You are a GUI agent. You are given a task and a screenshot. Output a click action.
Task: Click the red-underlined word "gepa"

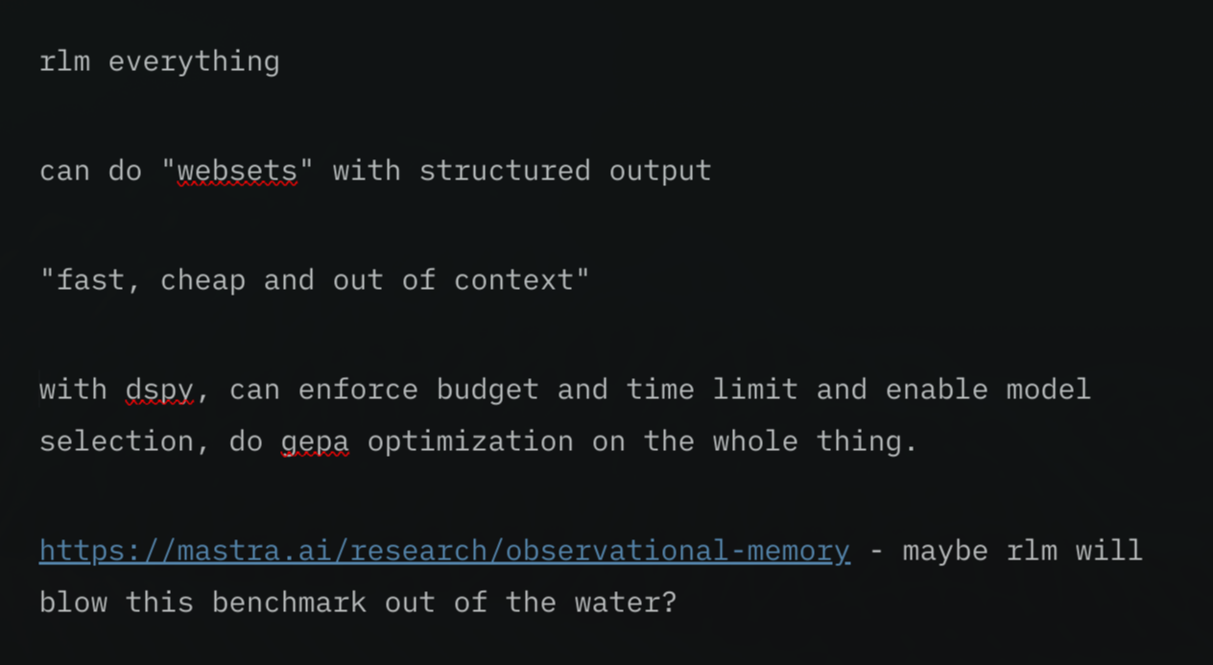315,441
